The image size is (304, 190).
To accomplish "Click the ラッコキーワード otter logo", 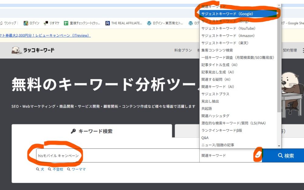I will click(x=33, y=50).
